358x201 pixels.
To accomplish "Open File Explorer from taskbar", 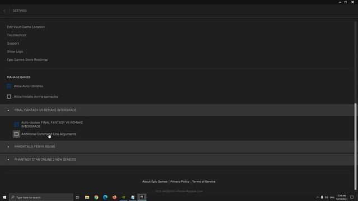I will pyautogui.click(x=87, y=197).
